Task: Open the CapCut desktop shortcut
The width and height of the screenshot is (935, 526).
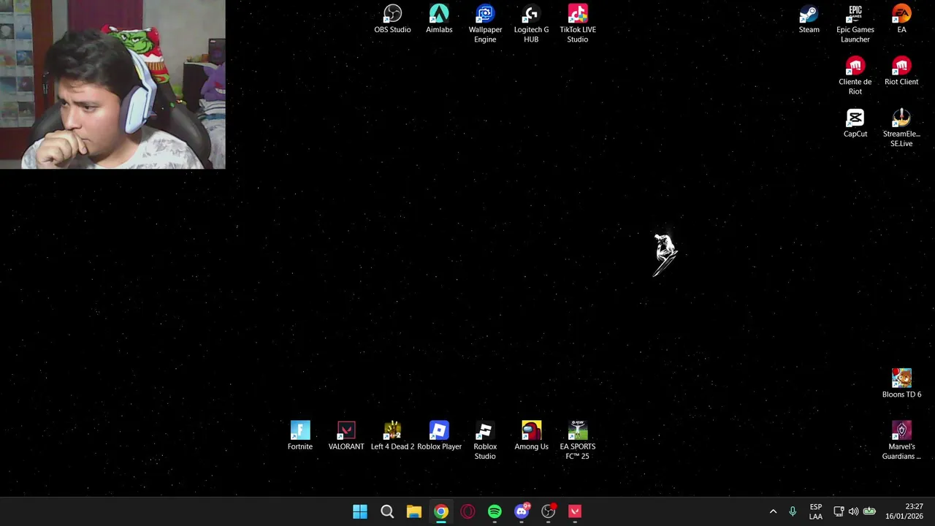Action: click(x=855, y=123)
